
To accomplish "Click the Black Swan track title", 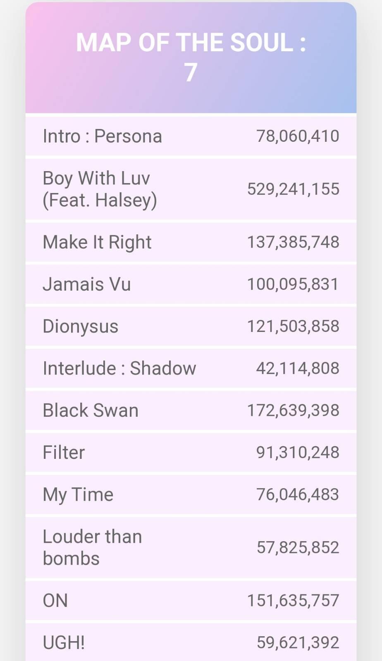I will (x=91, y=410).
